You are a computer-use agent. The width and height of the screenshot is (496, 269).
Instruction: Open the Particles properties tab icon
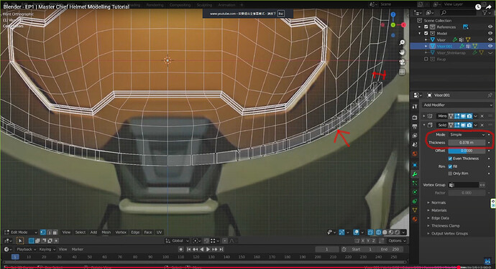point(415,183)
